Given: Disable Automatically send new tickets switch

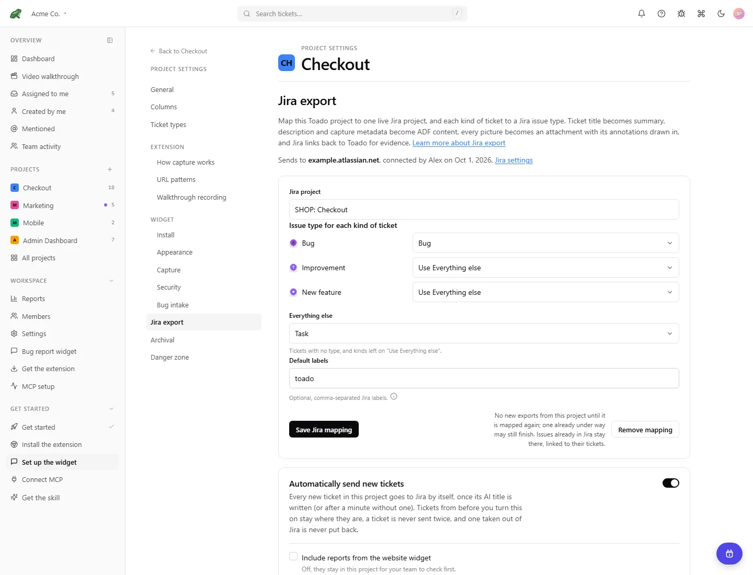Looking at the screenshot, I should point(671,483).
